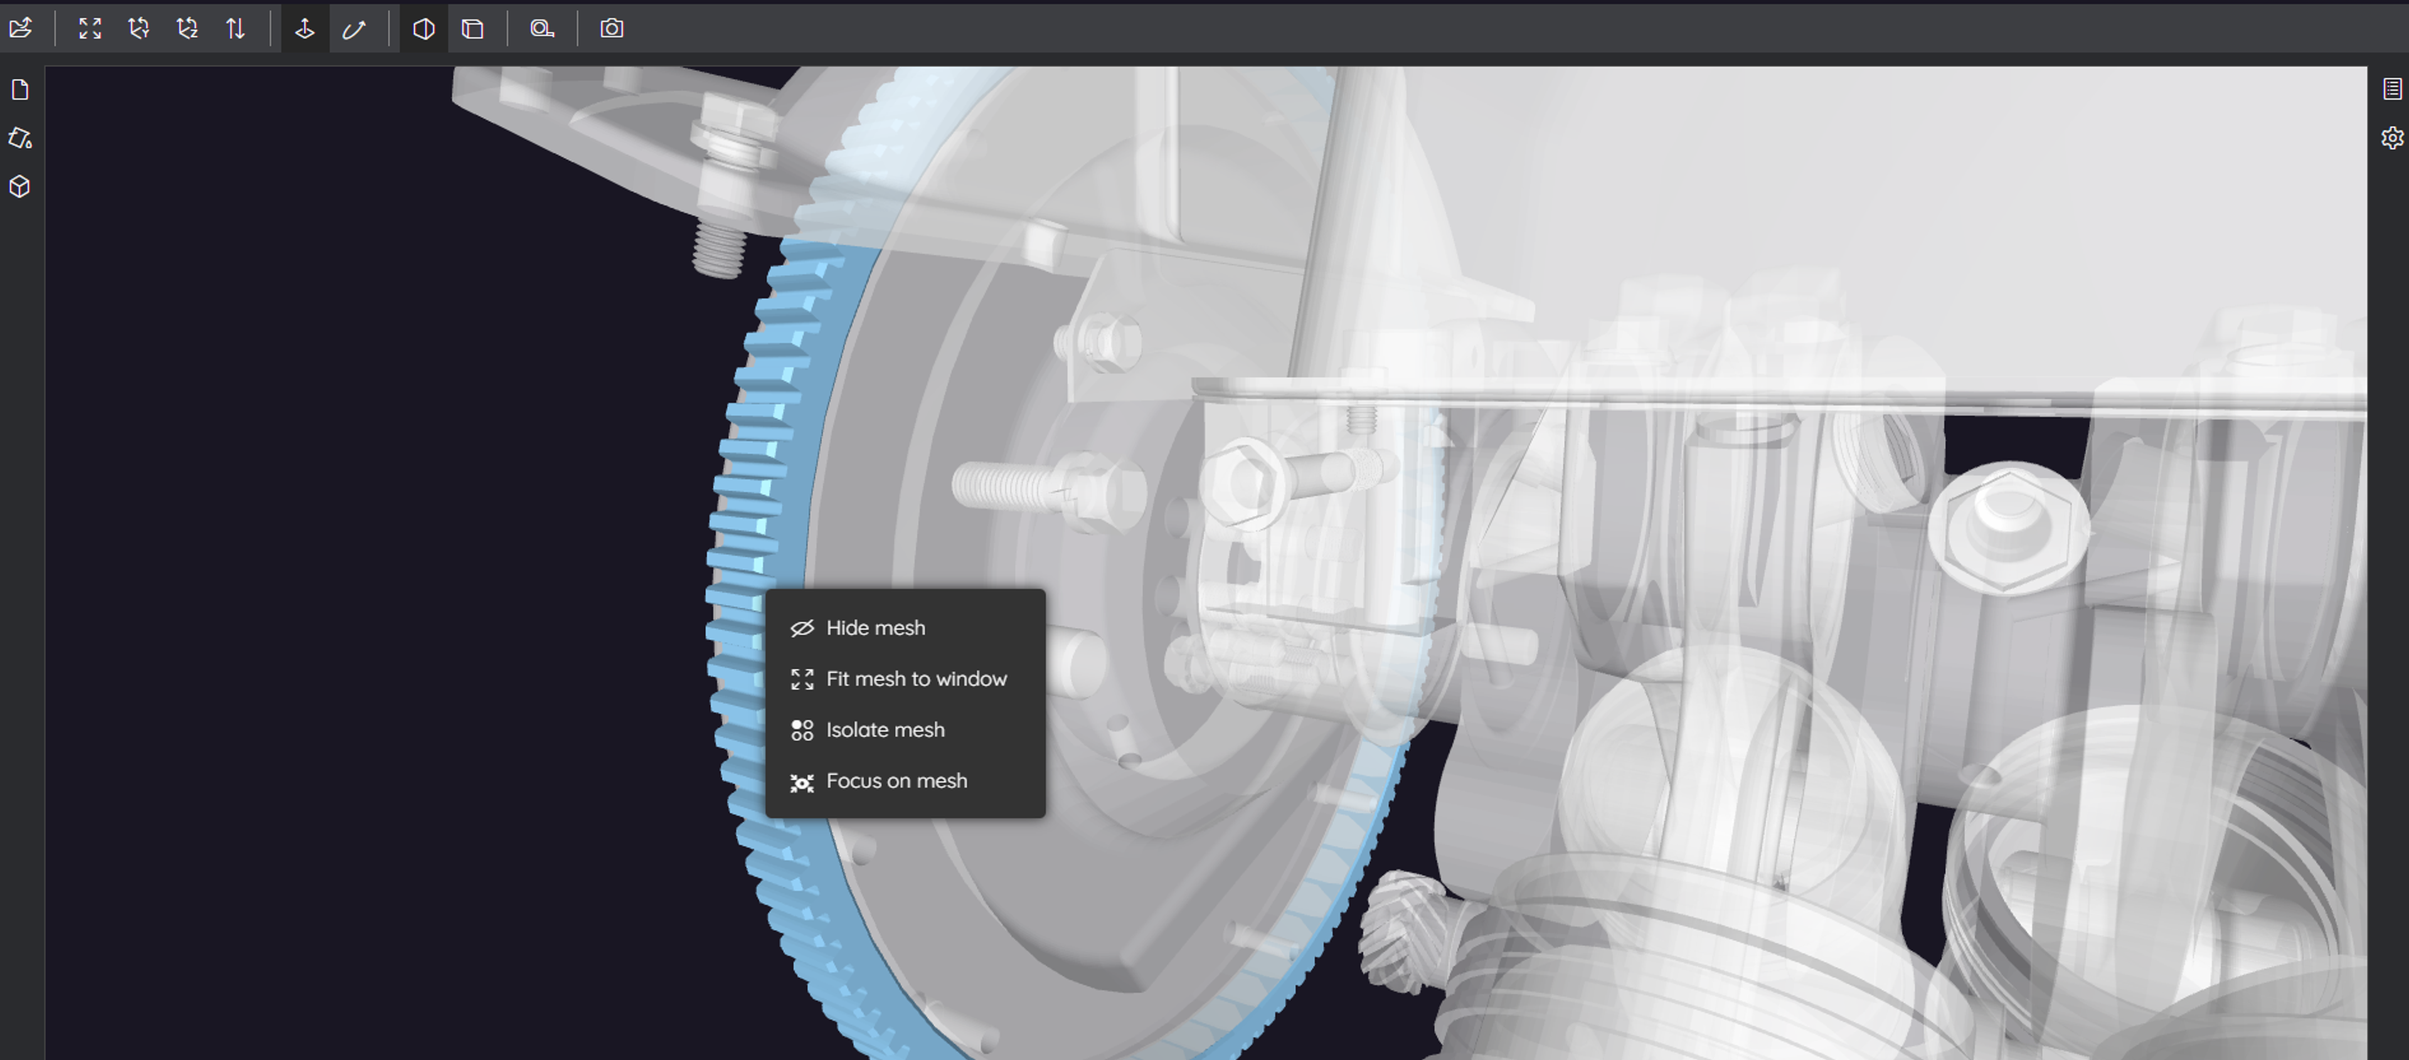2409x1060 pixels.
Task: Flip the up vector arrows icon
Action: [236, 28]
